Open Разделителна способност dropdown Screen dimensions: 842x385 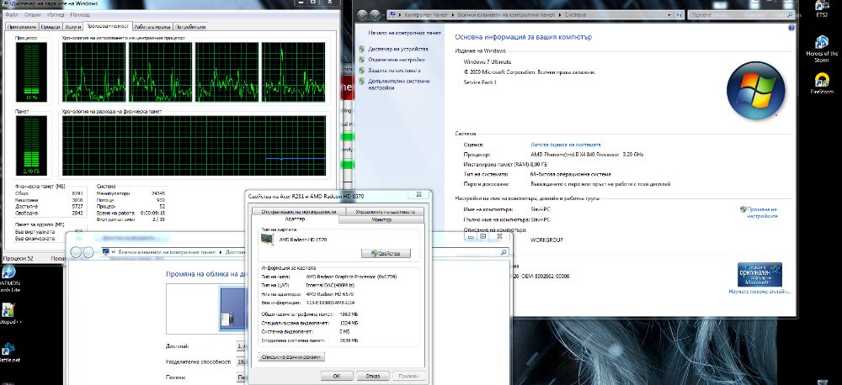[x=240, y=362]
